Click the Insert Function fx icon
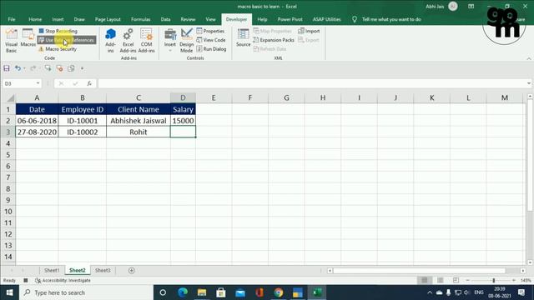The image size is (534, 300). point(89,83)
